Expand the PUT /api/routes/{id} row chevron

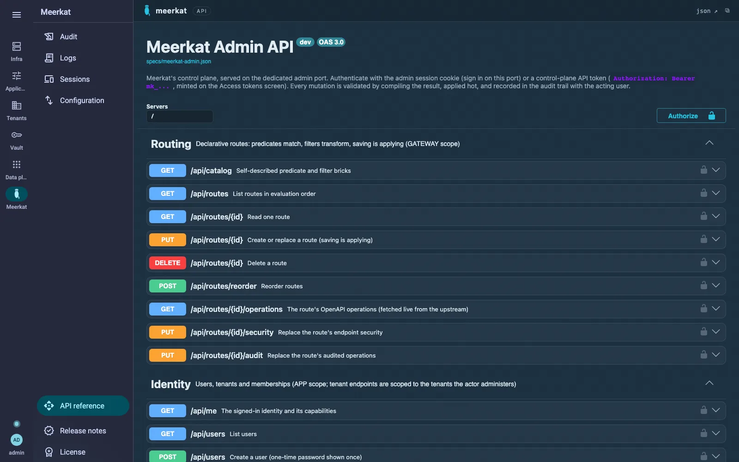click(716, 239)
